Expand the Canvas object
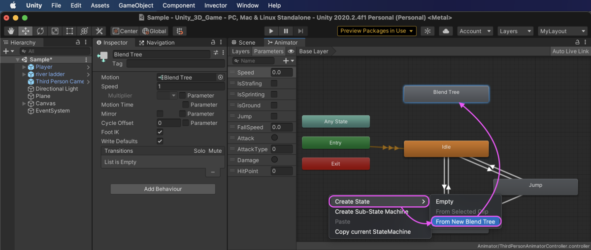 pos(24,104)
